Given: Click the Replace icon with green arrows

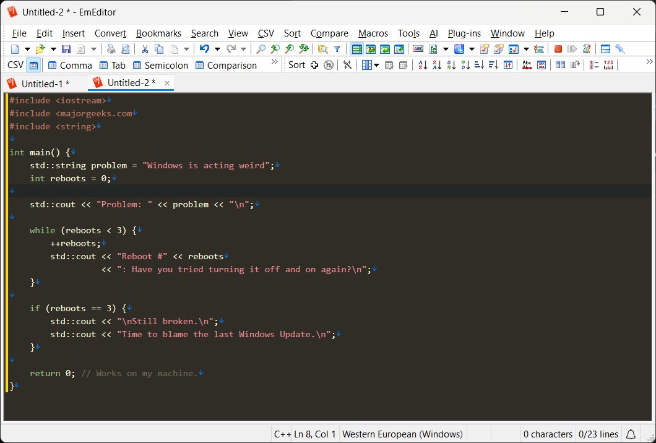Looking at the screenshot, I should [303, 49].
